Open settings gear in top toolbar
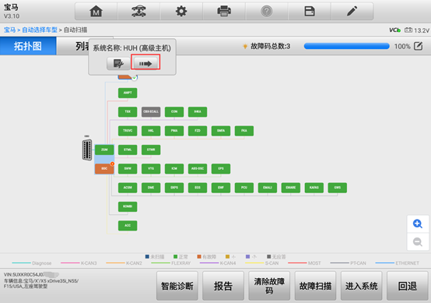 [181, 11]
